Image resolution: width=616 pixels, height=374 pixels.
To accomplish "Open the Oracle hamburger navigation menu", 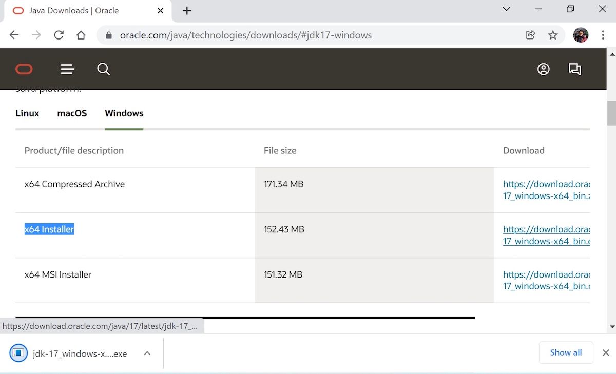I will coord(67,69).
